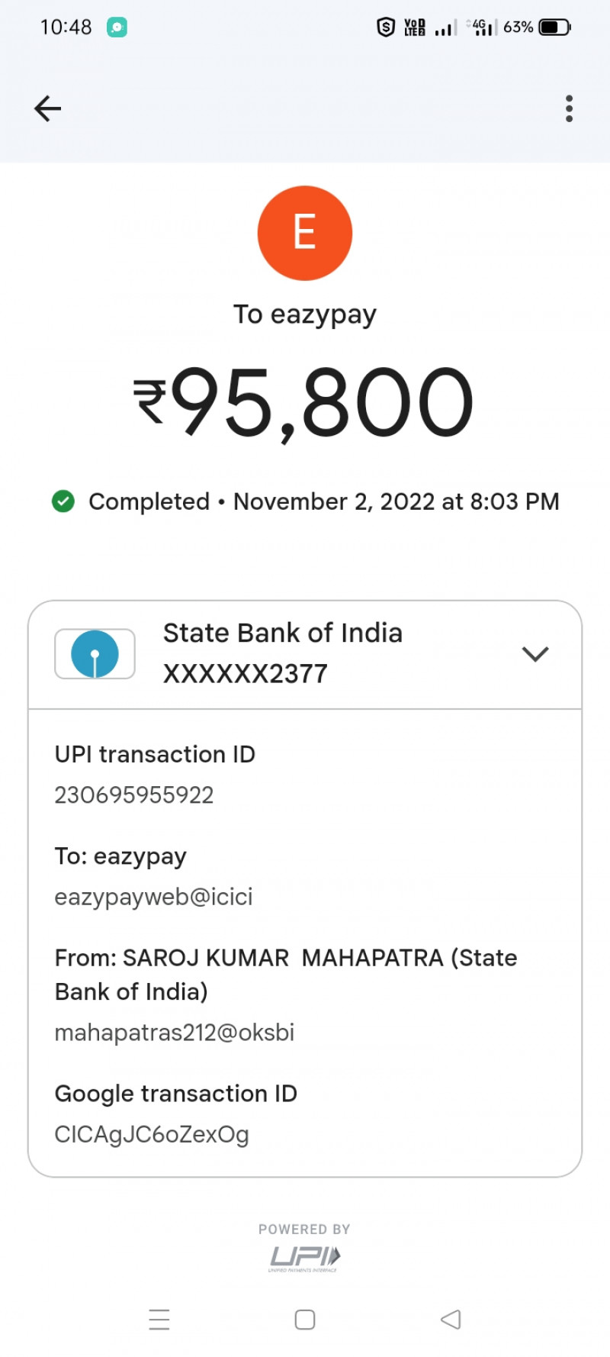
Task: Tap the teal notification icon in status bar
Action: (117, 27)
